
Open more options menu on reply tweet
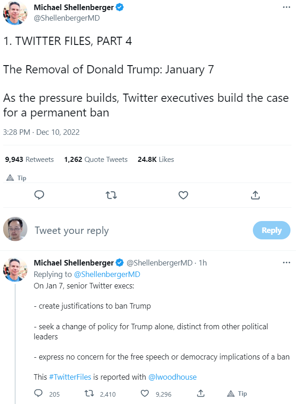pyautogui.click(x=286, y=263)
